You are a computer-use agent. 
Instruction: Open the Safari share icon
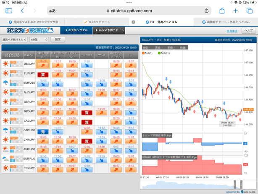(222, 11)
